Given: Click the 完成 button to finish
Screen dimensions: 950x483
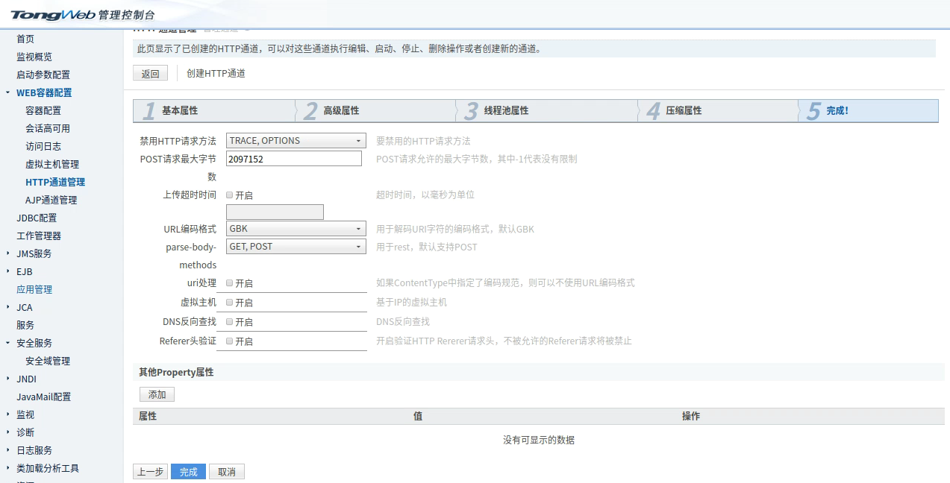Looking at the screenshot, I should click(x=187, y=471).
